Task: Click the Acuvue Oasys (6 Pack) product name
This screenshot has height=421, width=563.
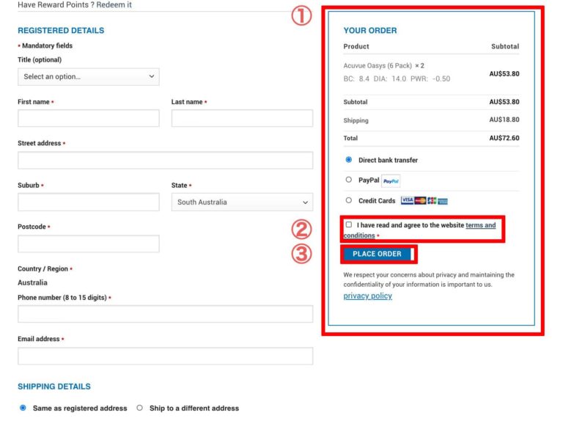Action: tap(378, 66)
